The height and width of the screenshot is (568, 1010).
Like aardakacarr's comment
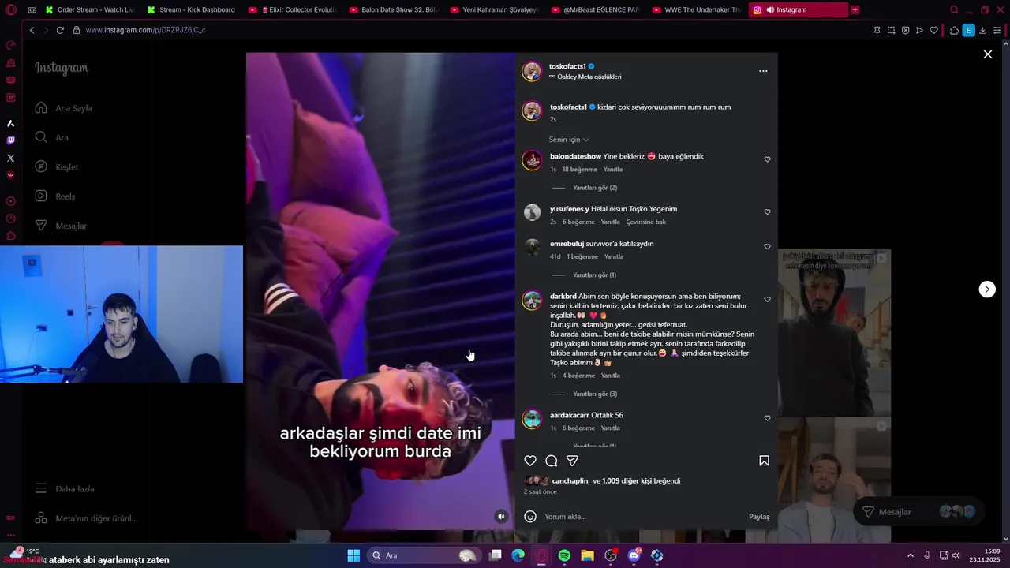coord(767,418)
